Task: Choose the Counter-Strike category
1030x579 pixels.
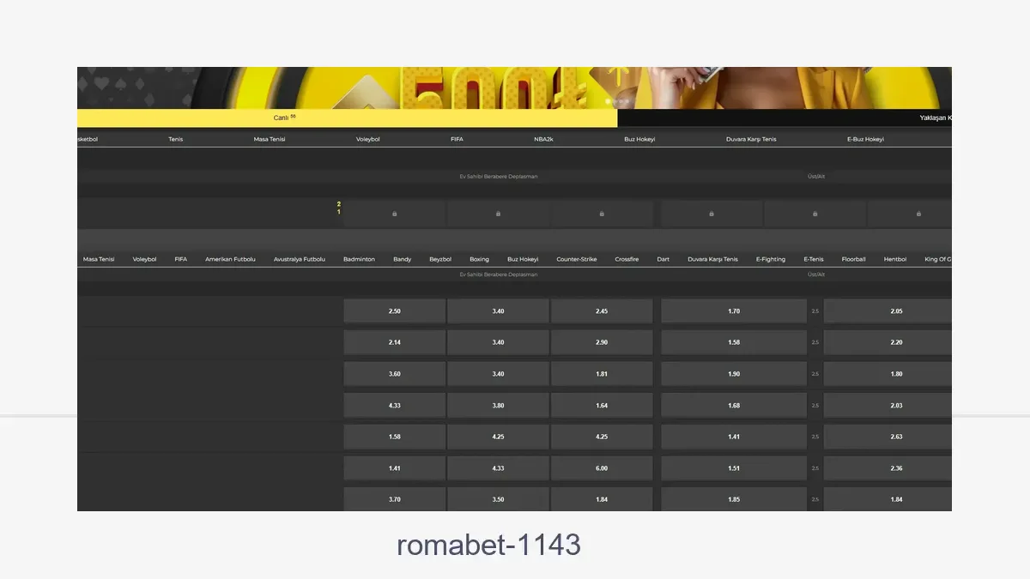Action: tap(576, 259)
